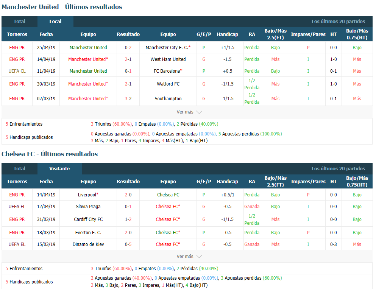The height and width of the screenshot is (291, 376).
Task: Click the 2-1 result versus West Ham United
Action: coord(128,59)
